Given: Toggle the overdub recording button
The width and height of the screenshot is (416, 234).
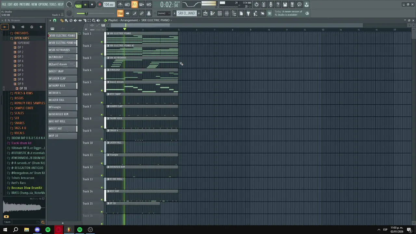Looking at the screenshot, I should [142, 4].
